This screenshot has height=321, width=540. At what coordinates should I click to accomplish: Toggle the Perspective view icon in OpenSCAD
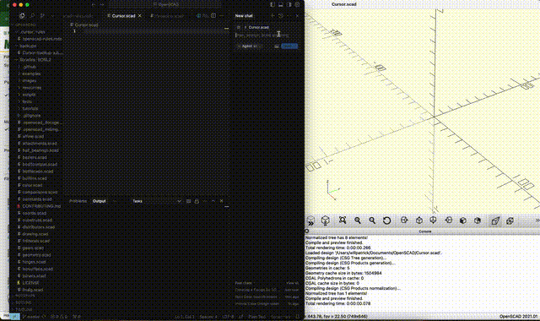tap(495, 220)
